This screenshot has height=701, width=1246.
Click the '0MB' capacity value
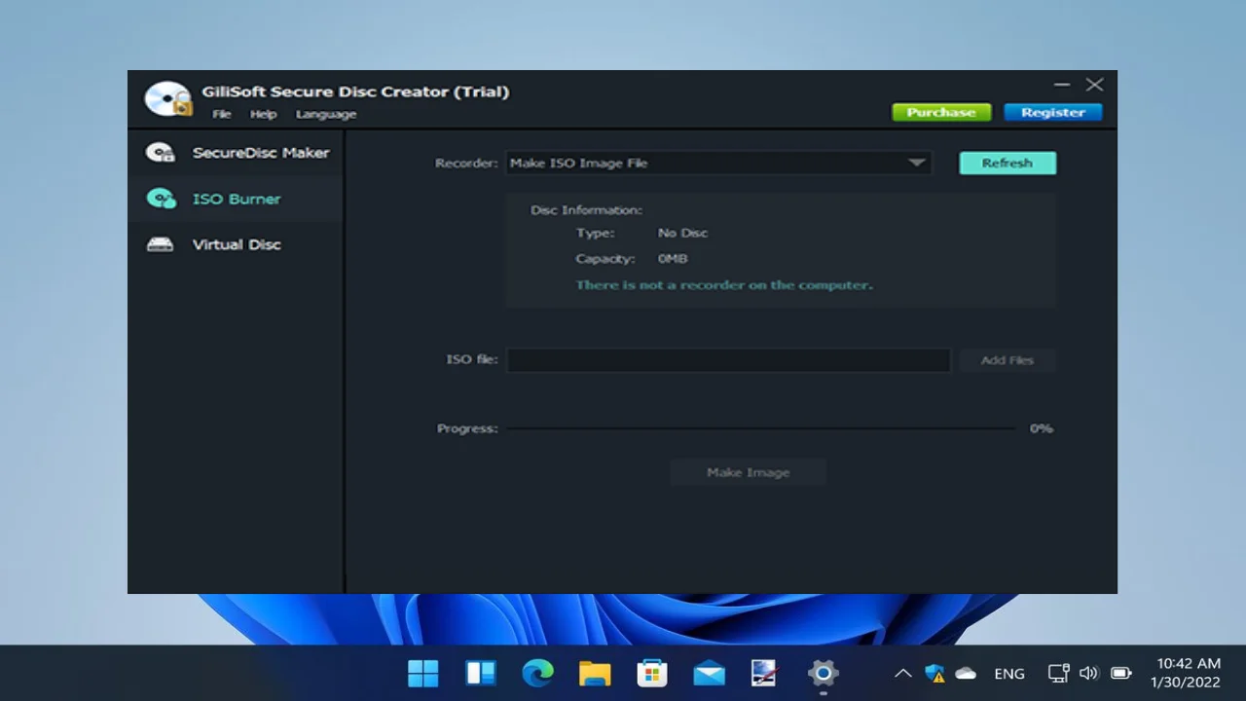pyautogui.click(x=673, y=259)
